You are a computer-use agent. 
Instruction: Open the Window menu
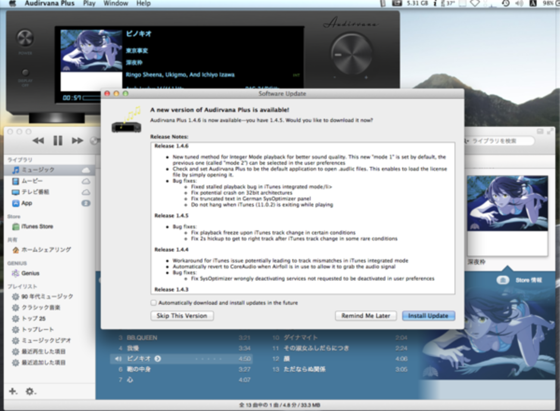click(x=116, y=3)
